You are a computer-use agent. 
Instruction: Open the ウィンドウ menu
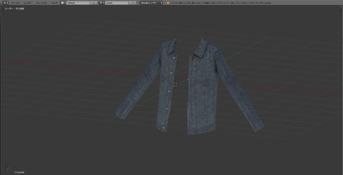coord(42,3)
